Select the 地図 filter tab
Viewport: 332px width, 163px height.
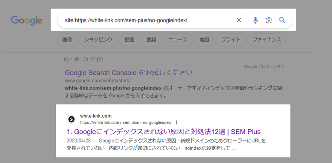point(204,40)
